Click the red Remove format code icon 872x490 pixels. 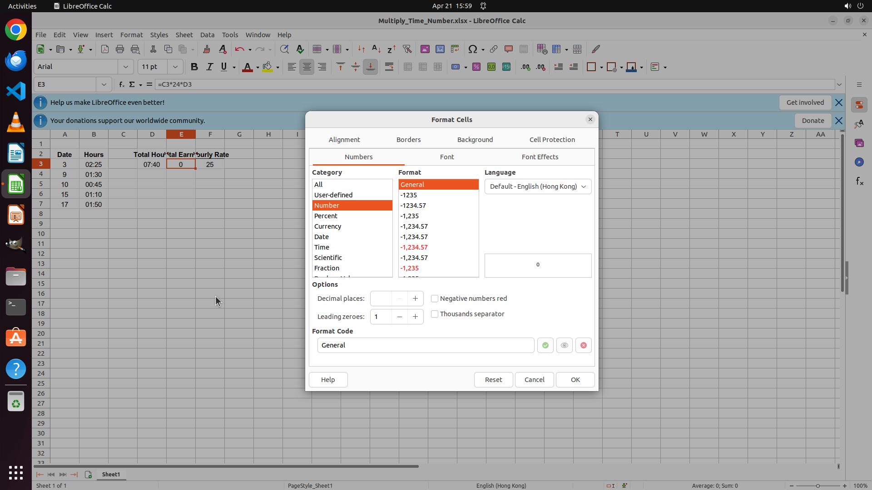click(583, 345)
